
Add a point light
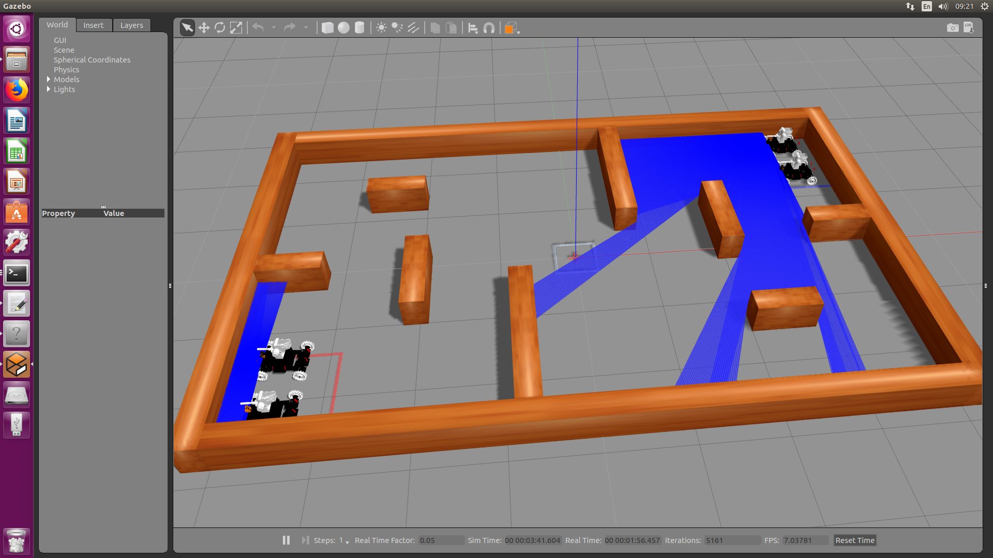click(x=381, y=27)
